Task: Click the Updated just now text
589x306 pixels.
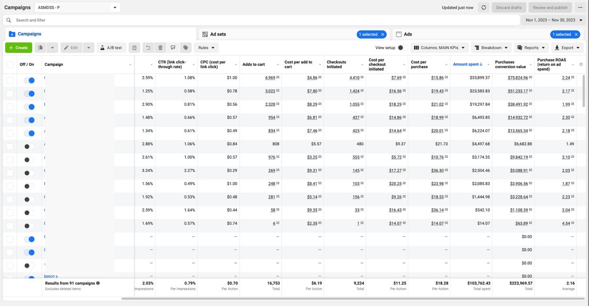Action: [x=457, y=8]
